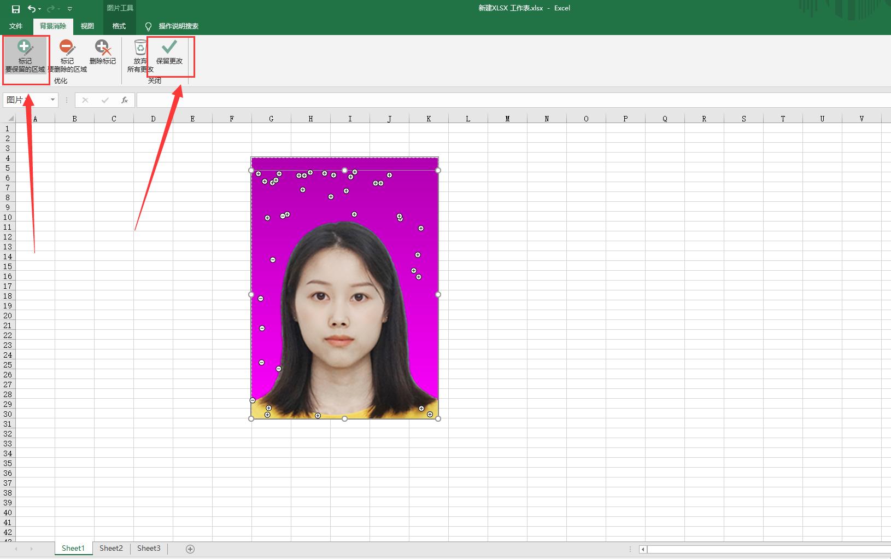The width and height of the screenshot is (891, 559).
Task: Click the Save icon on quick access toolbar
Action: pos(15,8)
